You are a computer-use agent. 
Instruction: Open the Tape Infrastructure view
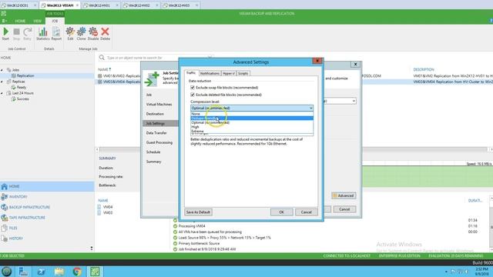47,217
